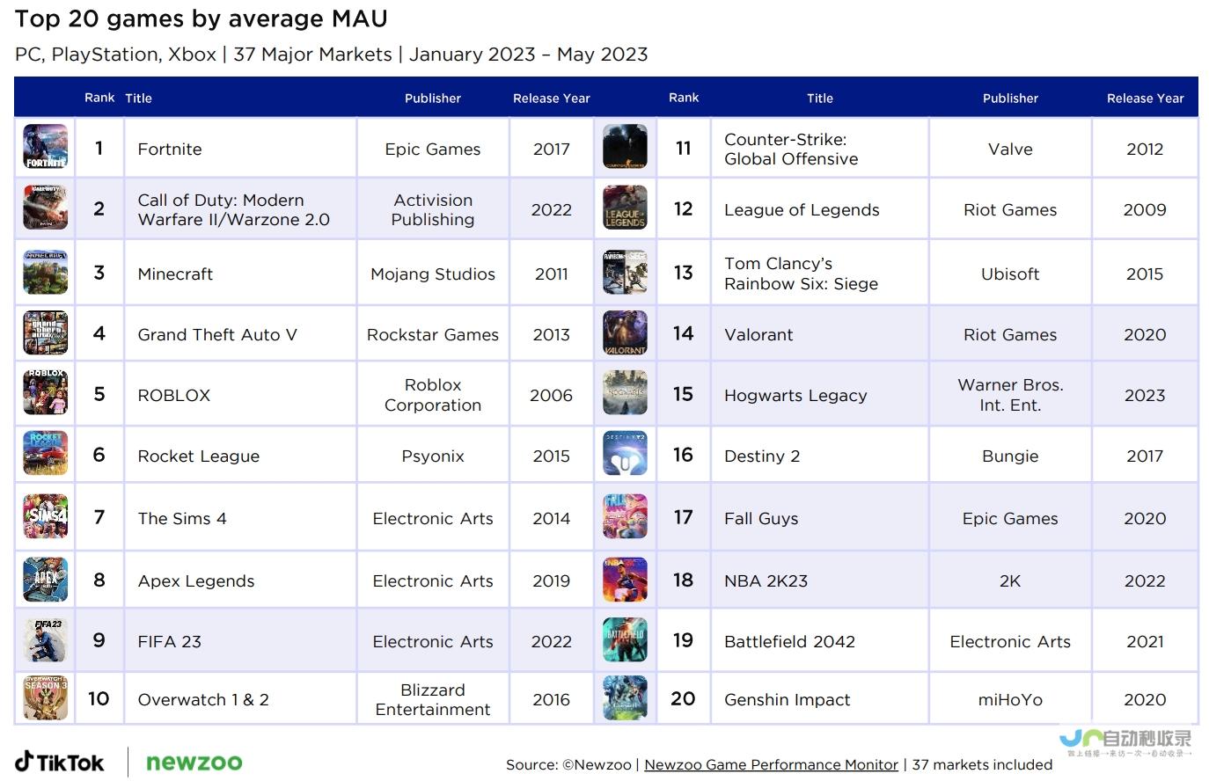Click the miHoYo publisher cell

click(x=1010, y=699)
